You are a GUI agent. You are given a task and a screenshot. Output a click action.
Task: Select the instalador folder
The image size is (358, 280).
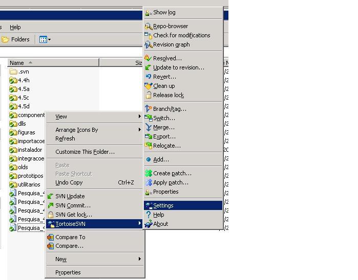26,150
